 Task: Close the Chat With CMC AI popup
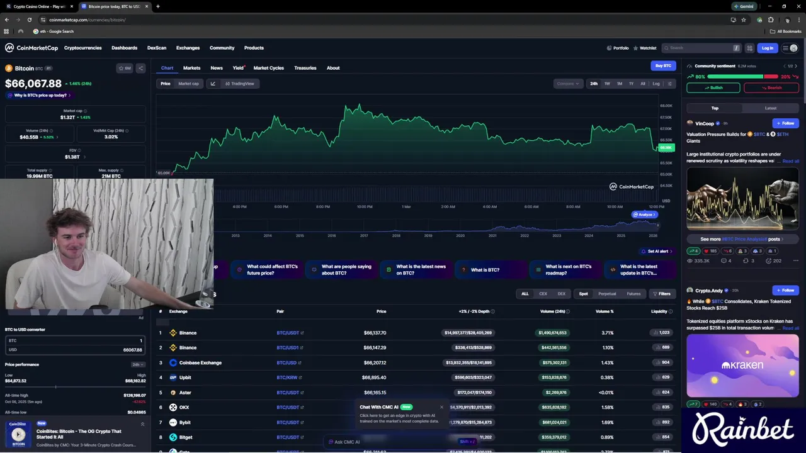441,407
